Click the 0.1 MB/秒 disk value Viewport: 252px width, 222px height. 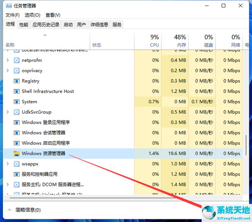point(202,102)
